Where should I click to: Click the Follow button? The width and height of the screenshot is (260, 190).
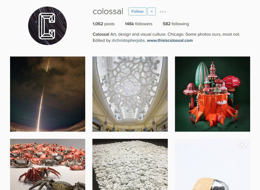pos(137,11)
